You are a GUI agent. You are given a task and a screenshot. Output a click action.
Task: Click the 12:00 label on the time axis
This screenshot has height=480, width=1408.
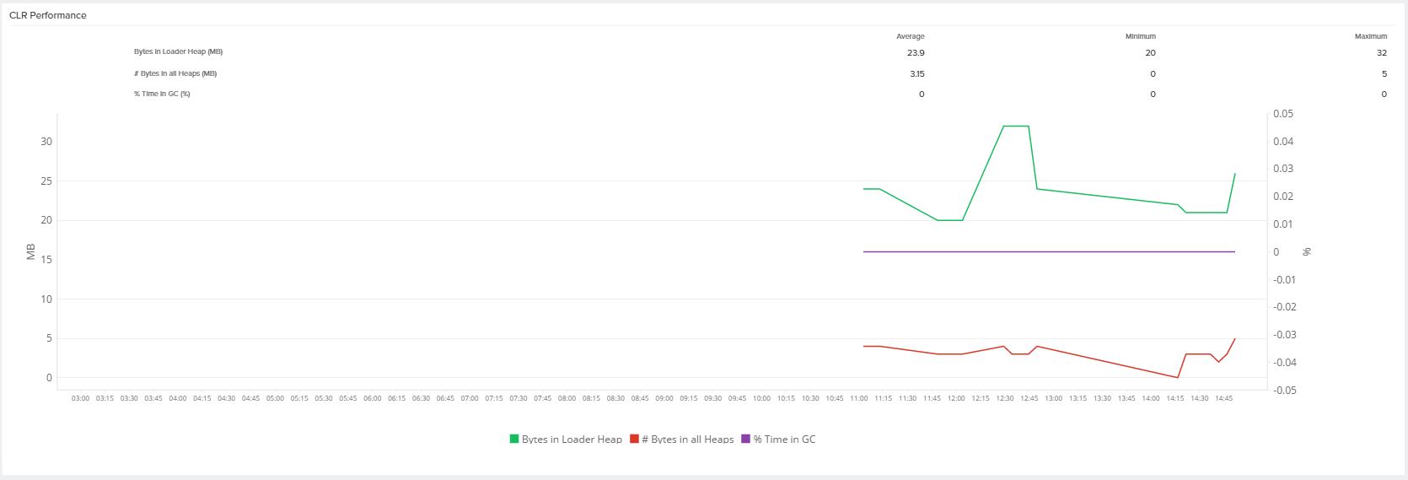(956, 398)
